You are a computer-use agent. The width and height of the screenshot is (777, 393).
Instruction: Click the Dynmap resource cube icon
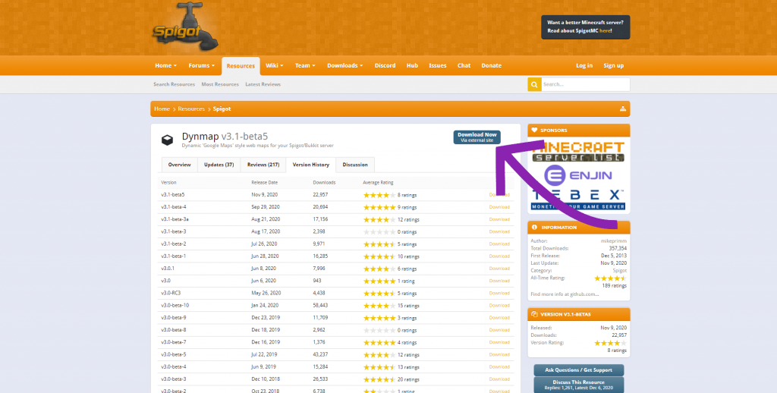[168, 140]
